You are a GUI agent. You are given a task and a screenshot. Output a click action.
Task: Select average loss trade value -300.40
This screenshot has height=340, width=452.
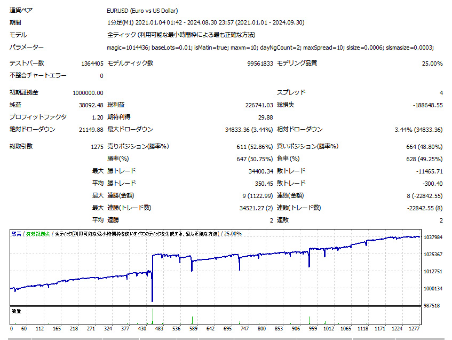(x=432, y=184)
